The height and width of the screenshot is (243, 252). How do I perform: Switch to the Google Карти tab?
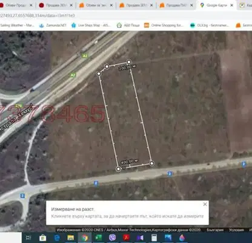coord(216,5)
